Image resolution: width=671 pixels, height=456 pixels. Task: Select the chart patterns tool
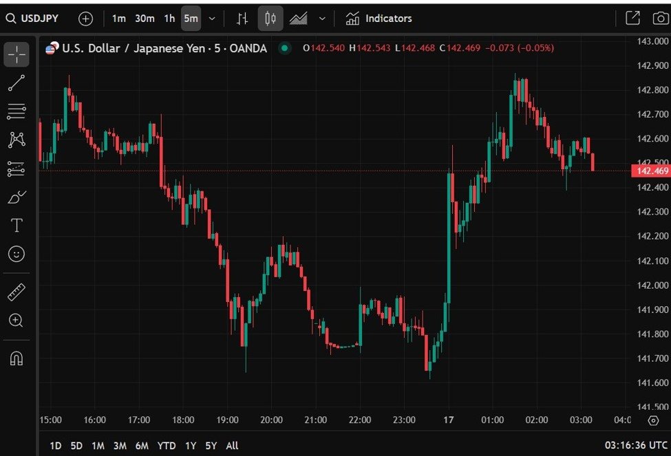[17, 140]
